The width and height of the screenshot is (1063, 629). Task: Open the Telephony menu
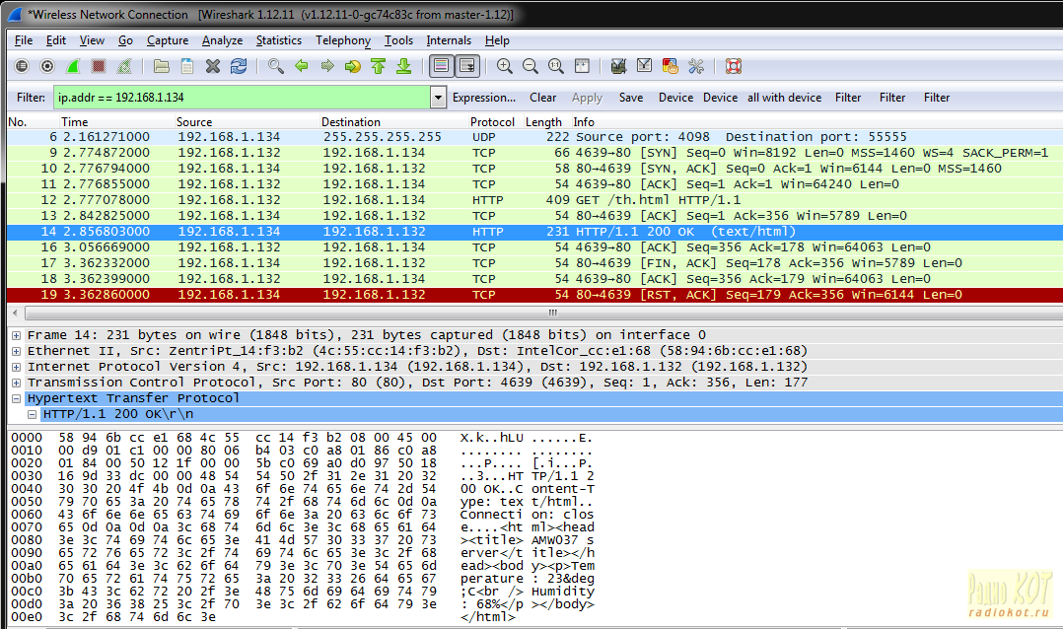pyautogui.click(x=342, y=40)
